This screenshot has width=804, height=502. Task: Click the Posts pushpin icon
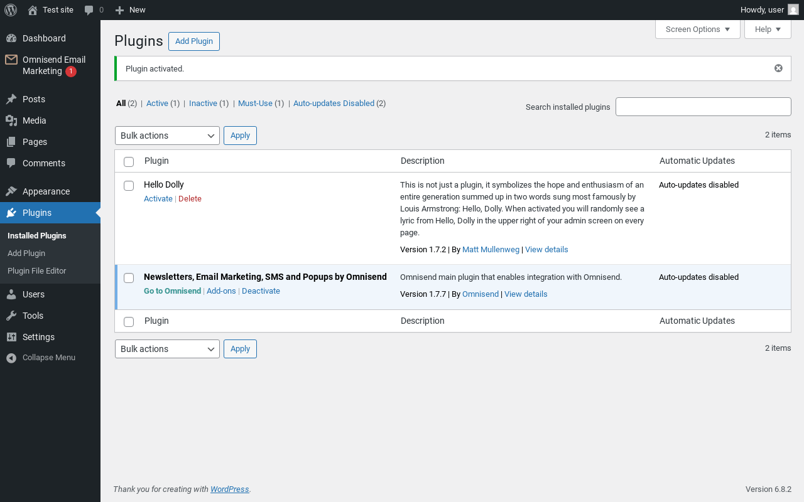11,99
